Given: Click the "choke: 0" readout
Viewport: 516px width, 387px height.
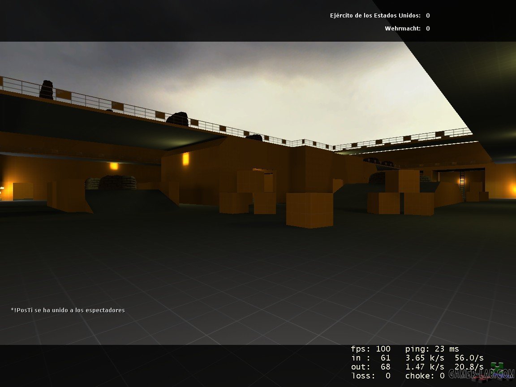Looking at the screenshot, I should point(425,375).
